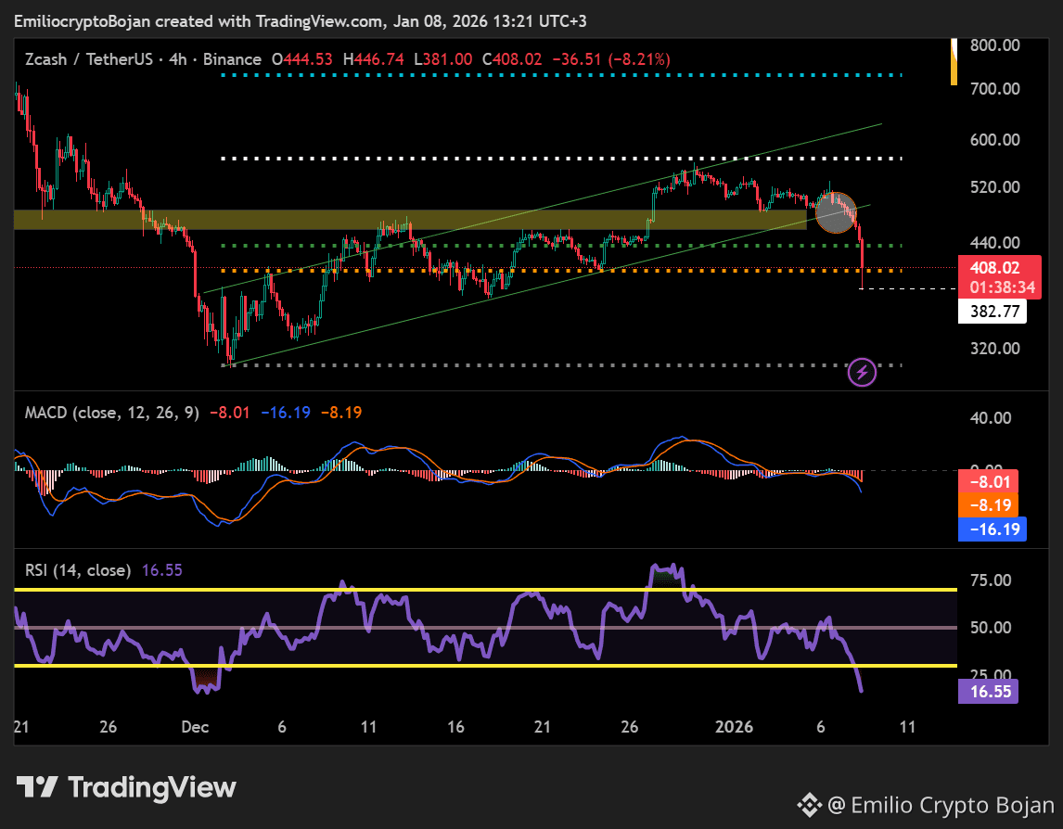Open the RSI (14, close) indicator legend
The height and width of the screenshot is (829, 1063).
point(78,570)
